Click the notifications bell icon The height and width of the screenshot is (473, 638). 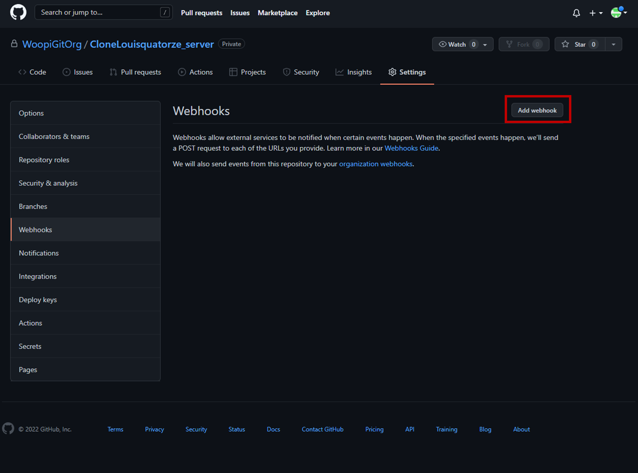click(576, 13)
